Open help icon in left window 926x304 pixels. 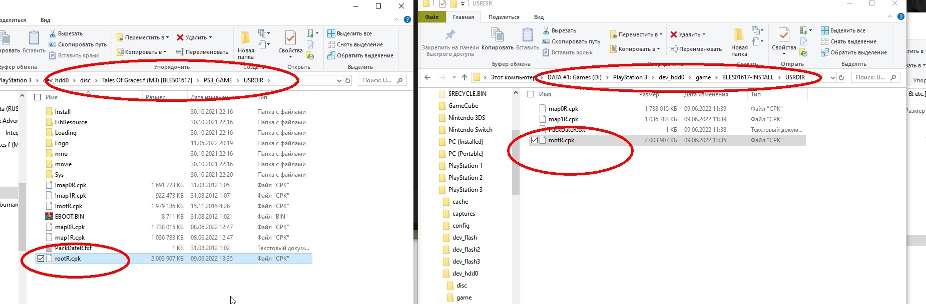[x=407, y=19]
